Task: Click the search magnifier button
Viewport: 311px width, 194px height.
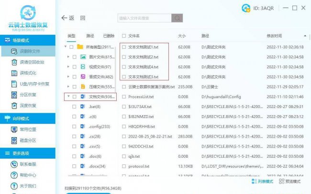Action: click(x=177, y=18)
